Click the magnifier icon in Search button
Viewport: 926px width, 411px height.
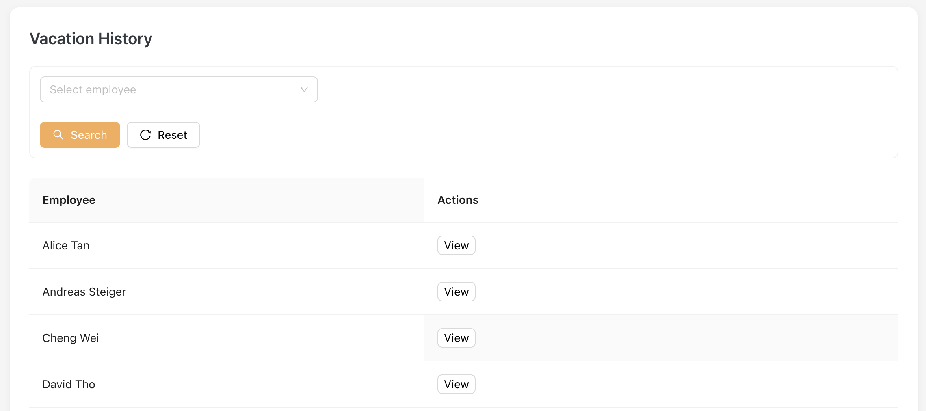click(58, 135)
